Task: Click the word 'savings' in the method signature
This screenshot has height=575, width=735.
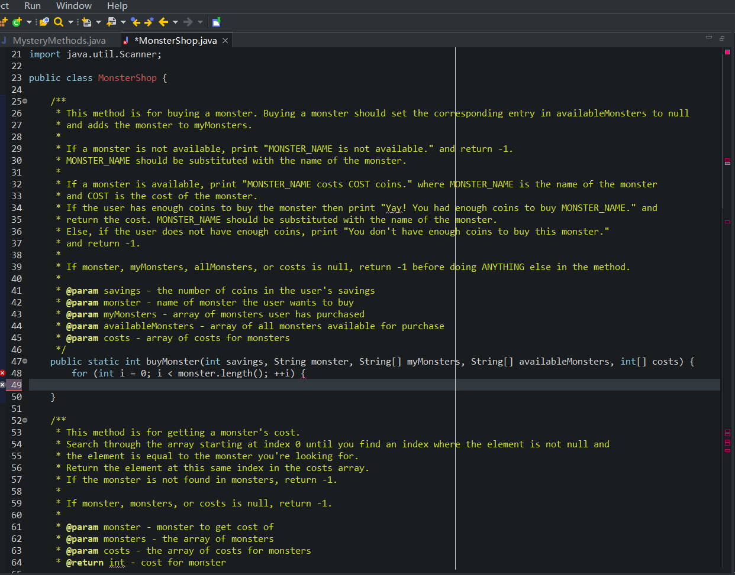Action: click(x=245, y=361)
